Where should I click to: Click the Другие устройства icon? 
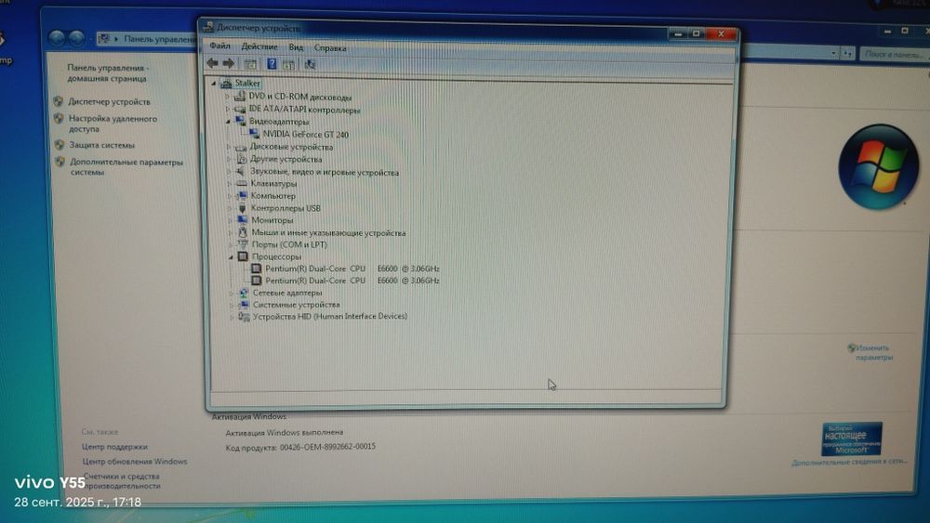point(242,159)
